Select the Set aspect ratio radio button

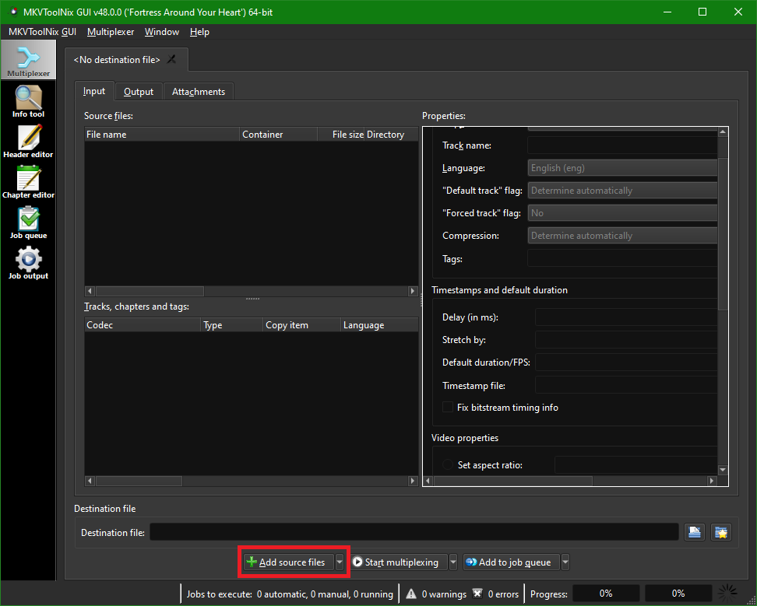pyautogui.click(x=448, y=464)
